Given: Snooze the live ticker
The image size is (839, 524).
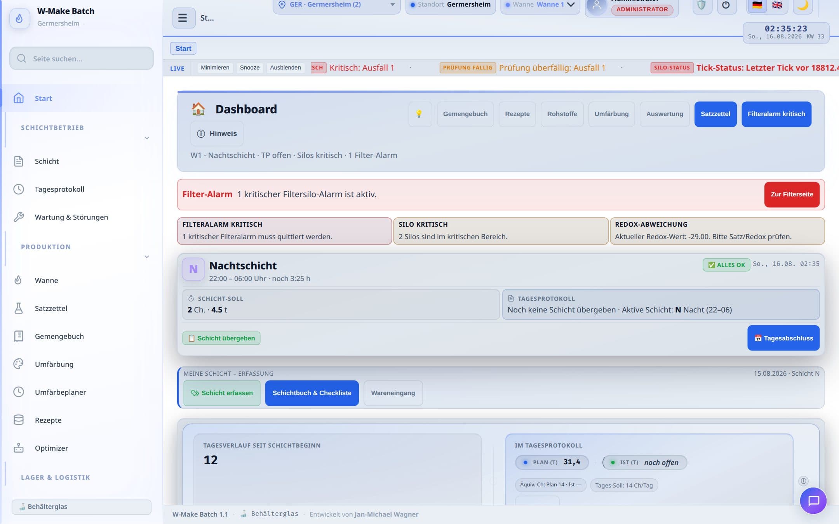Looking at the screenshot, I should pos(249,68).
